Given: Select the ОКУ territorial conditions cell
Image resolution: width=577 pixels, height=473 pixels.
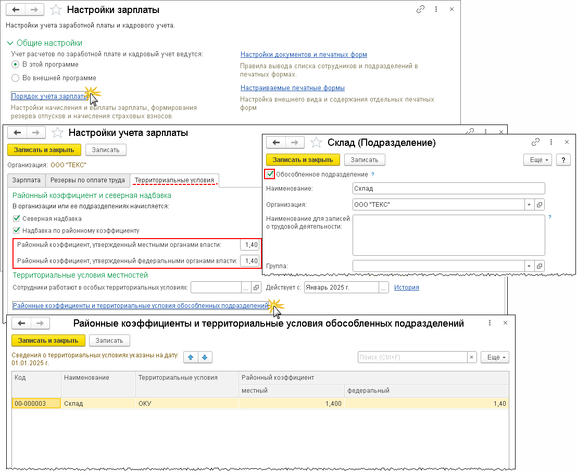Looking at the screenshot, I should [x=187, y=403].
